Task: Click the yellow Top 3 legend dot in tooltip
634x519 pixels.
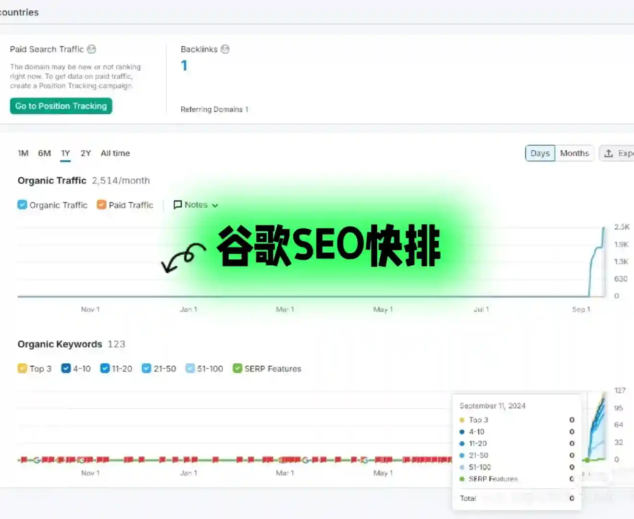Action: click(x=462, y=420)
